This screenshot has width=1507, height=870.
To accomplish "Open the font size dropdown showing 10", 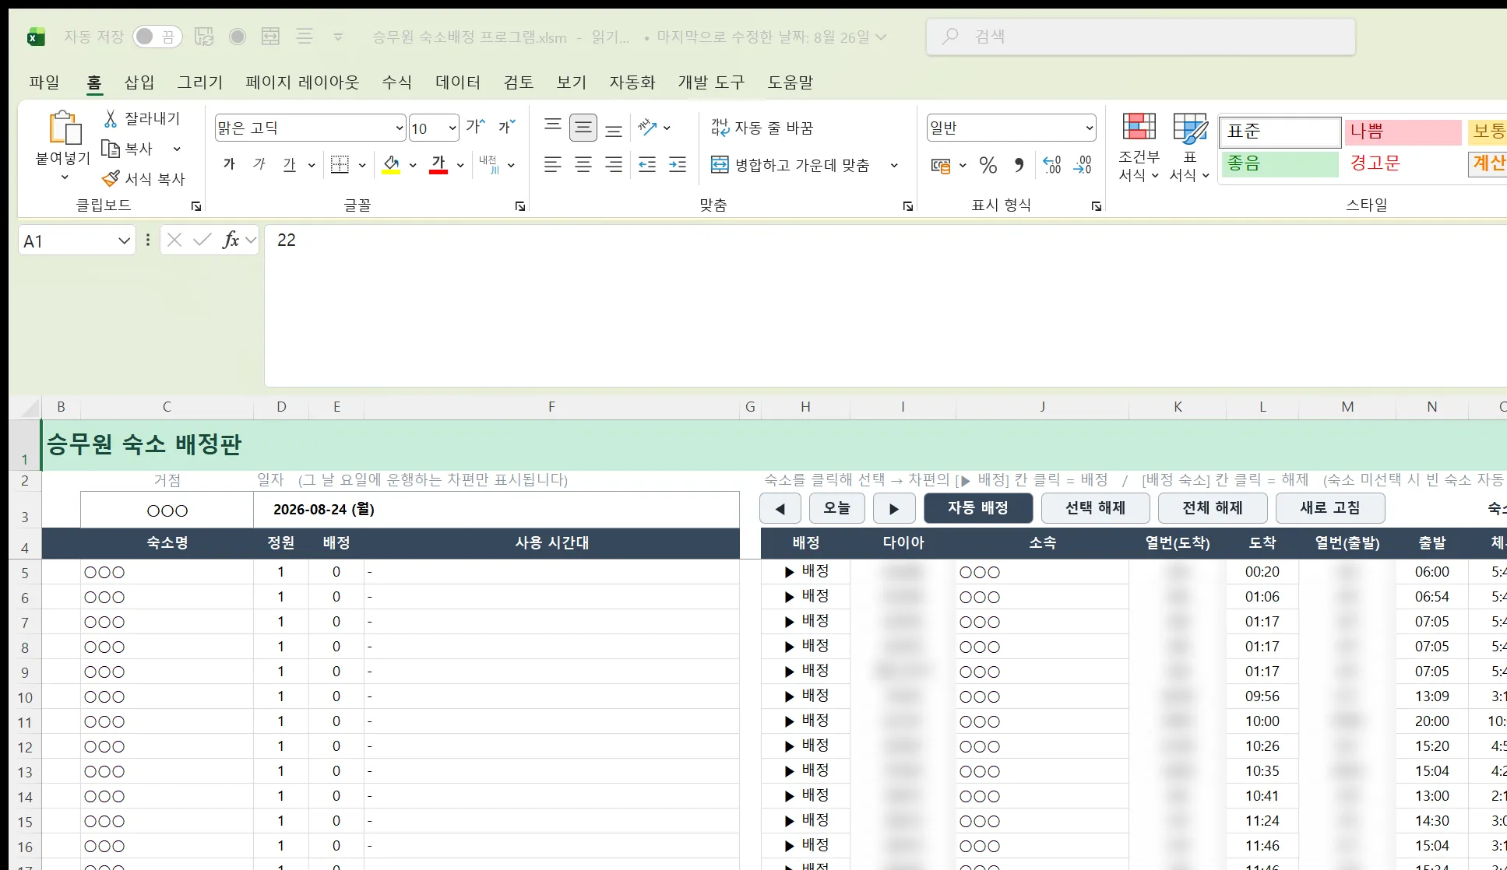I will click(x=452, y=128).
